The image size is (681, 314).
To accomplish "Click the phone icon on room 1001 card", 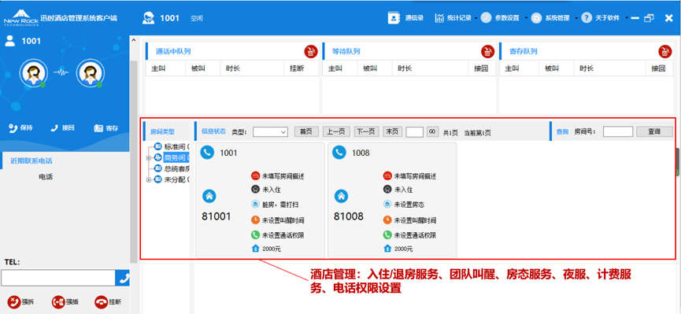I will point(207,153).
